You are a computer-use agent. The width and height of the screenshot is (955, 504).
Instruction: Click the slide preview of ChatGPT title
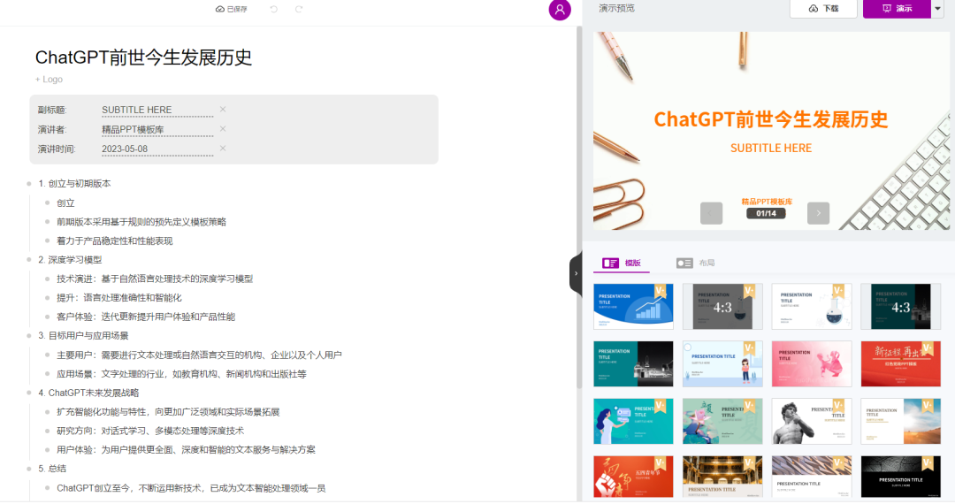[771, 130]
